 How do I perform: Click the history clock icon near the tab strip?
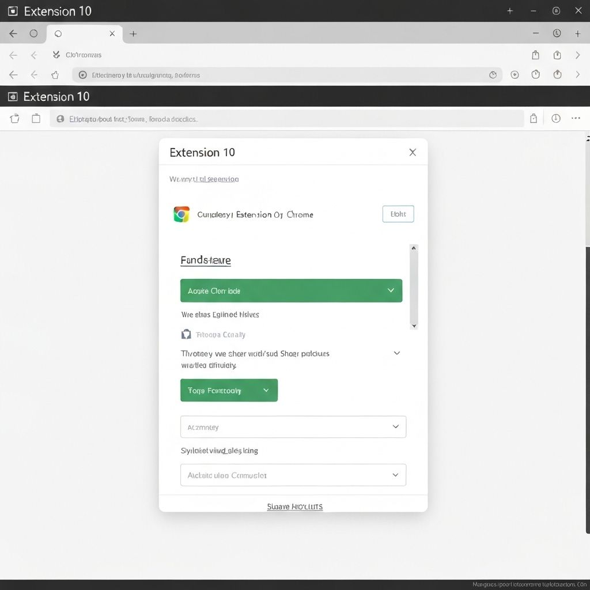557,33
